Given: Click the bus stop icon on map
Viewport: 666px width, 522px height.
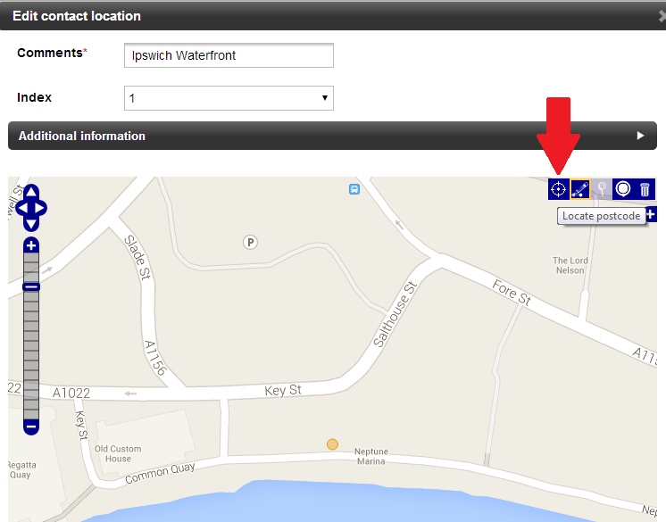Looking at the screenshot, I should [354, 188].
